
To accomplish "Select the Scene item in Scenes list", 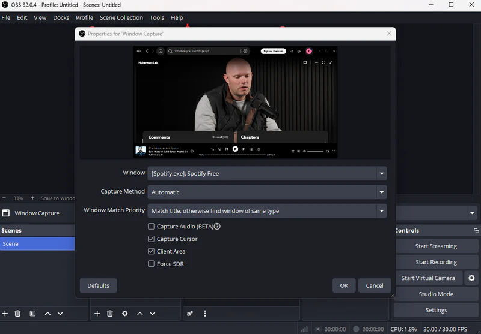I will point(37,244).
